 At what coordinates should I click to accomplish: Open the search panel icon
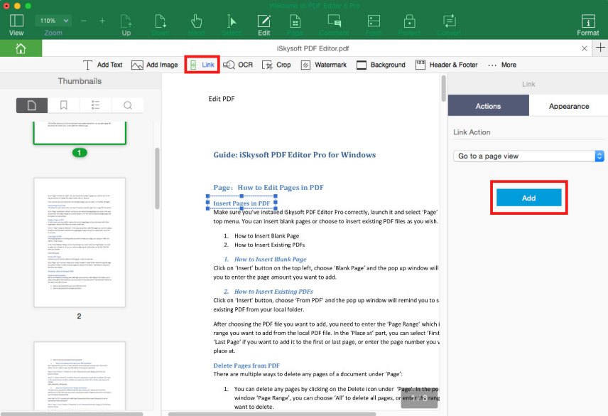tap(128, 105)
